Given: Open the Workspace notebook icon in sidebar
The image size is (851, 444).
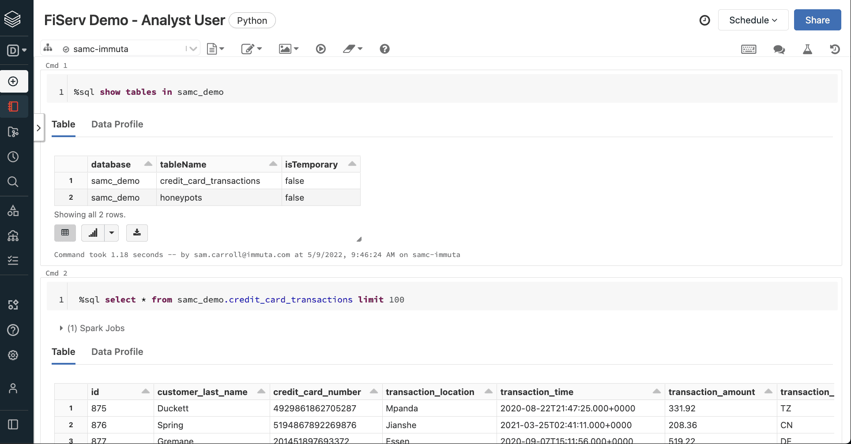Looking at the screenshot, I should [x=13, y=107].
